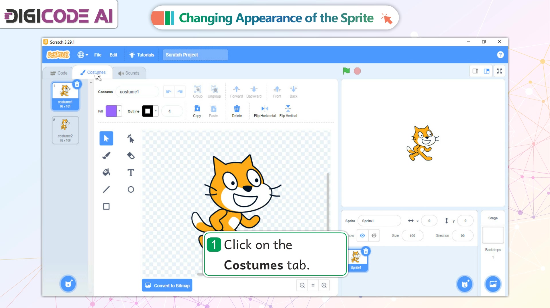Open Tutorials
Viewport: 550px width, 308px height.
pyautogui.click(x=142, y=55)
